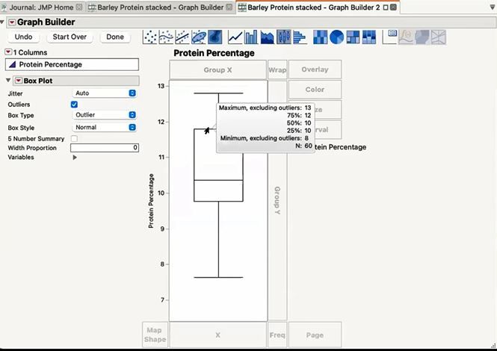Select the Histogram element icon
497x351 pixels.
click(300, 37)
